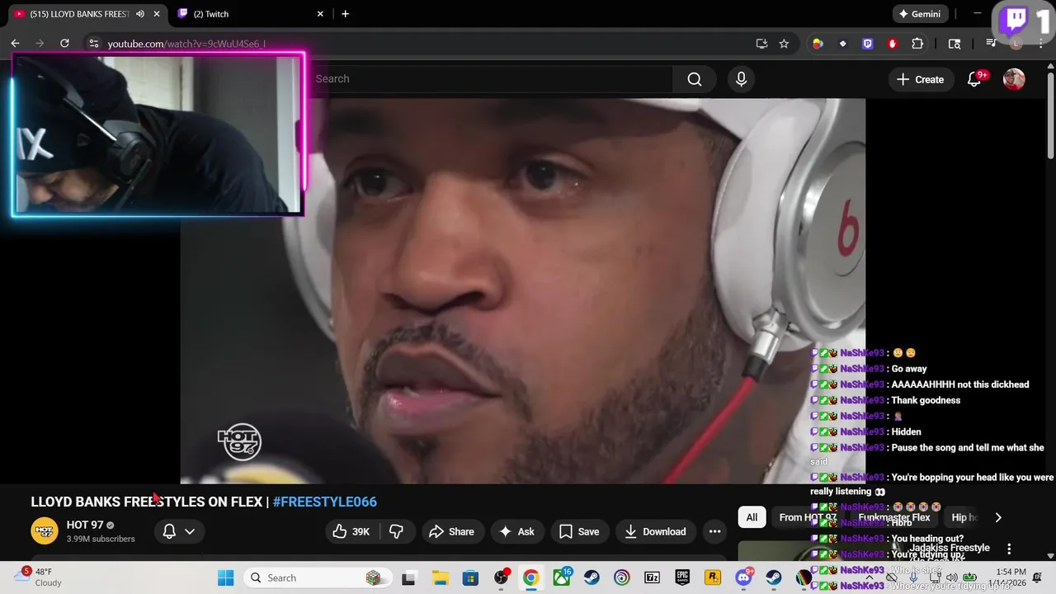Show next filter chips with right chevron

(x=998, y=517)
